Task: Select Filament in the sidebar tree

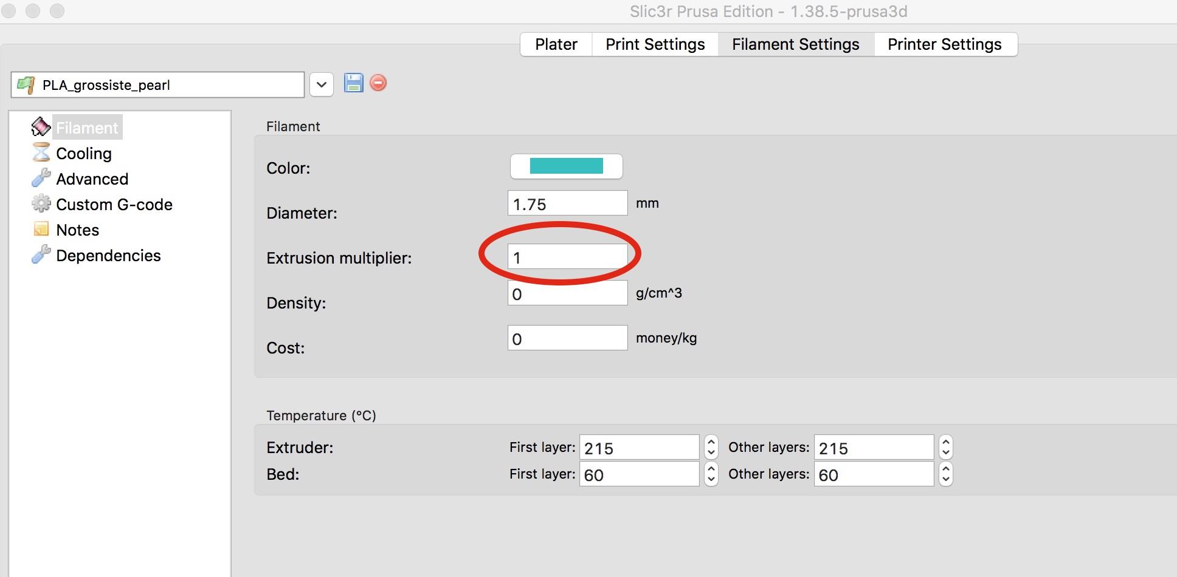Action: click(87, 128)
